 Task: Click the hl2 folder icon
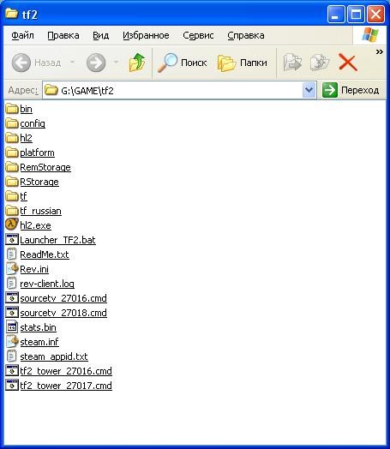coord(12,138)
